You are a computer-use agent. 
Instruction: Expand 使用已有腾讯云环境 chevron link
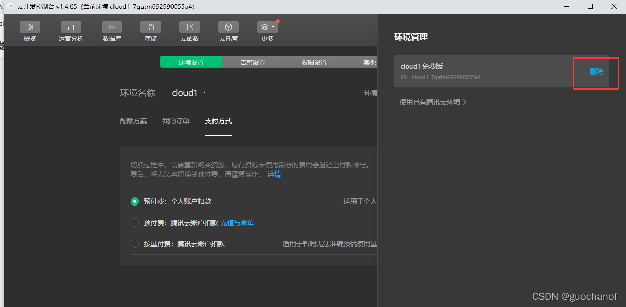coord(433,102)
